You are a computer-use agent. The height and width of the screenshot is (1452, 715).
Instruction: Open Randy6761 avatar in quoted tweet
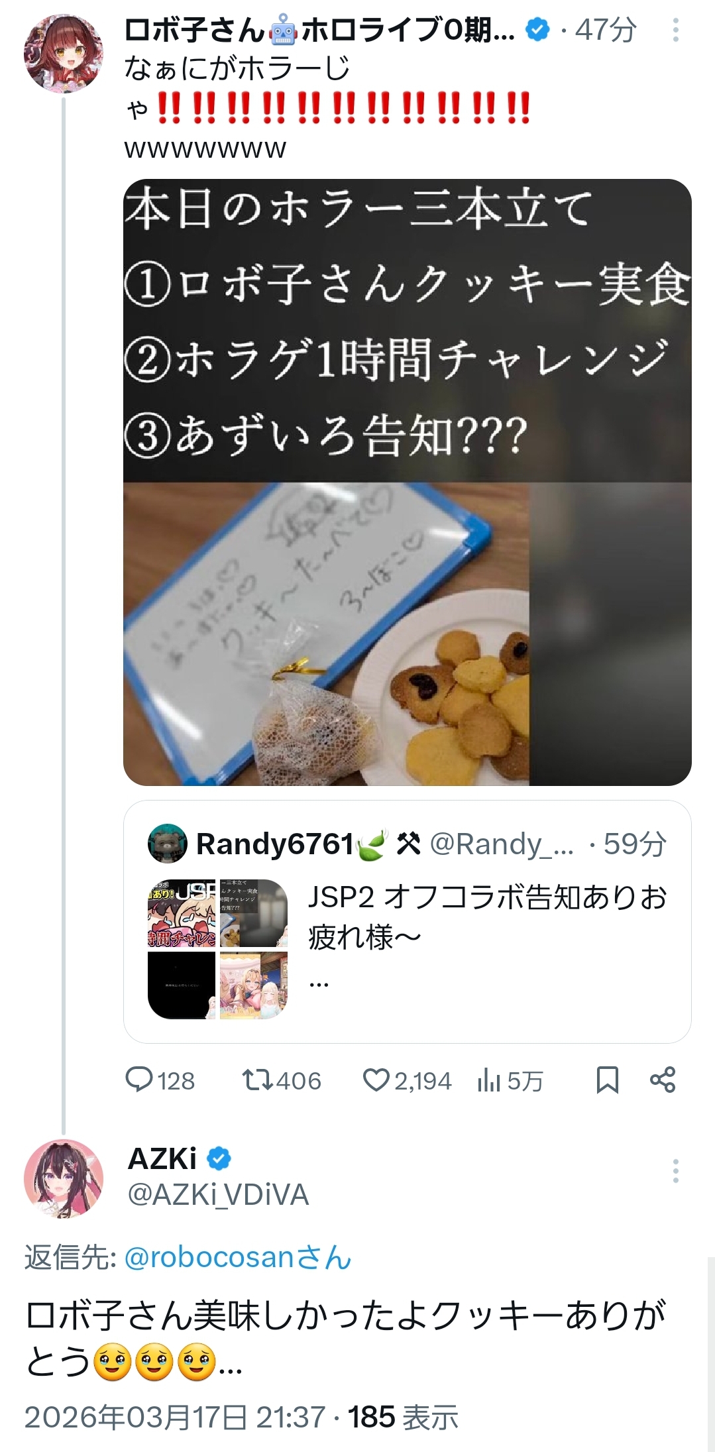pyautogui.click(x=167, y=844)
